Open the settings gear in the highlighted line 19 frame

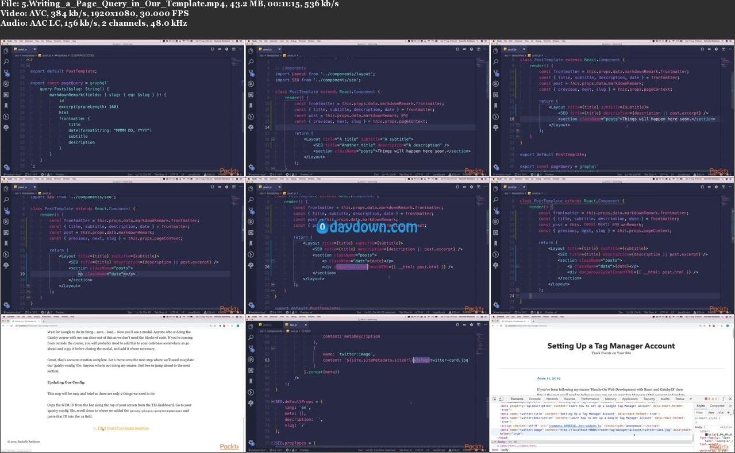click(6, 305)
